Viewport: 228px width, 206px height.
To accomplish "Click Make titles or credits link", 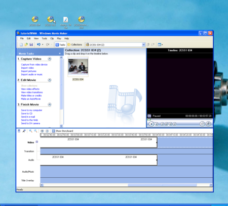I will [31, 95].
